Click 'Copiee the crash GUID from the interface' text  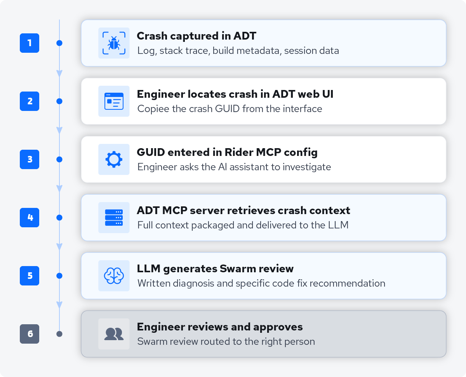230,109
